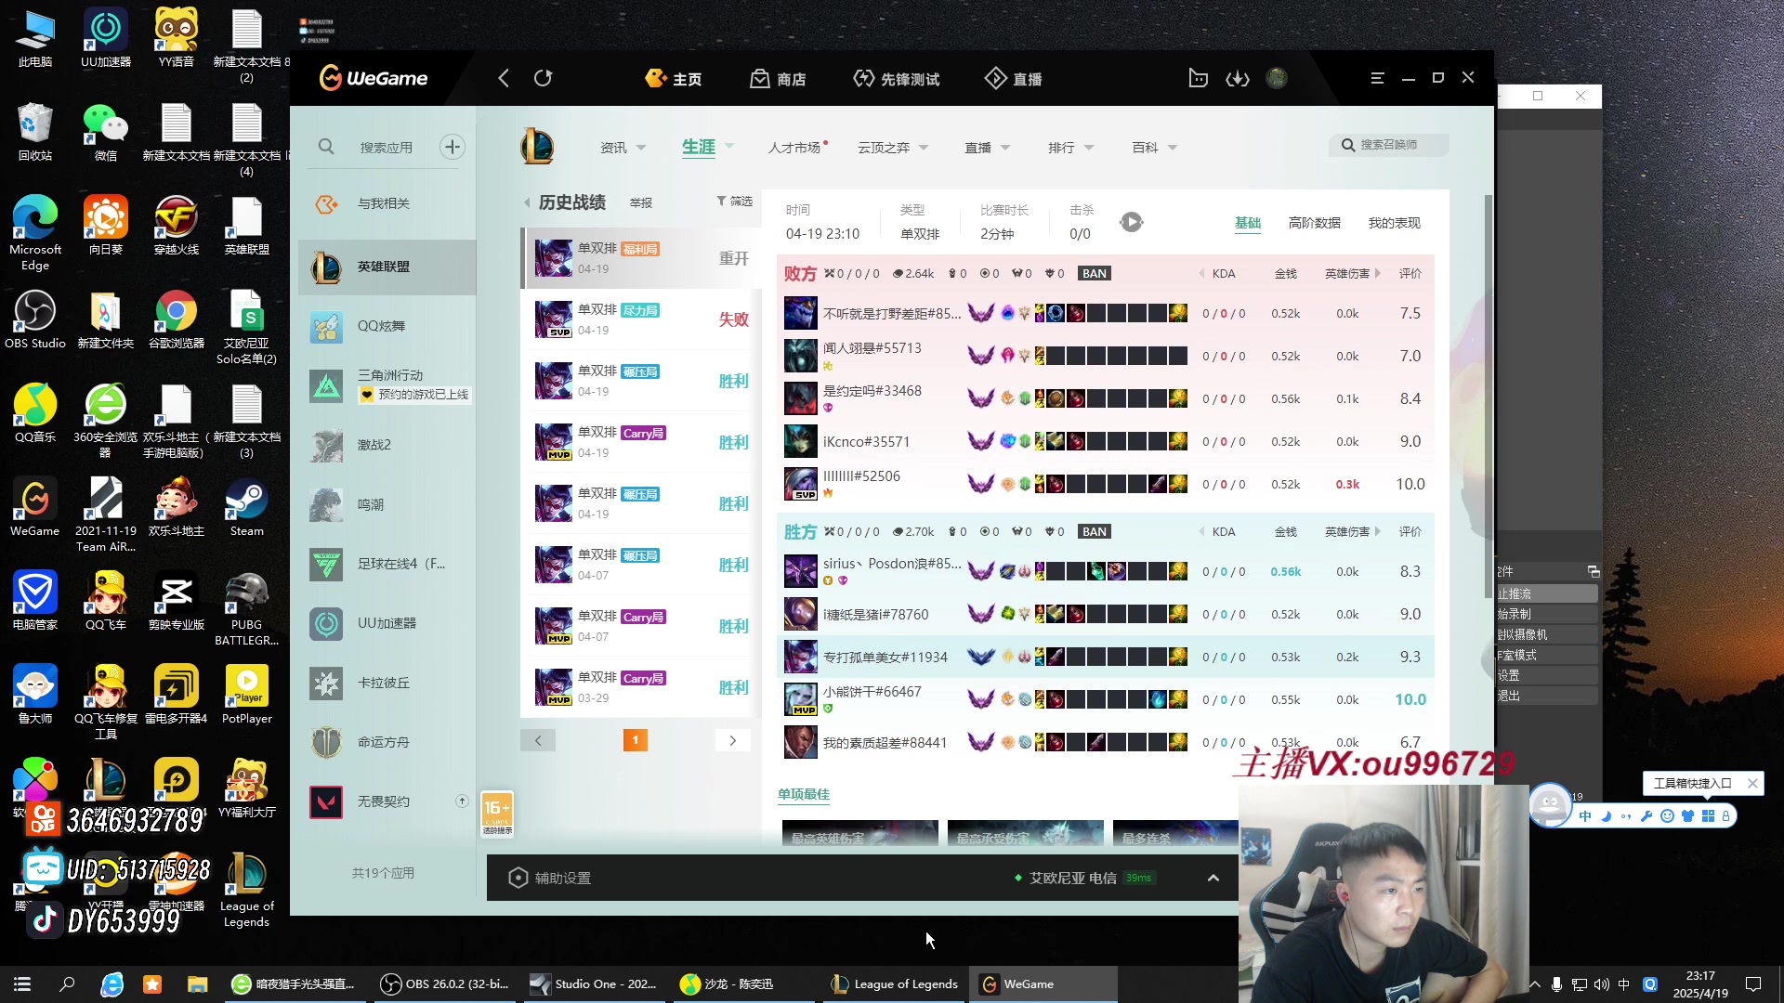This screenshot has width=1784, height=1003.
Task: Click 举报 report link
Action: pos(640,202)
